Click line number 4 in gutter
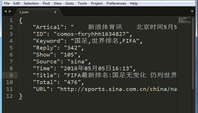The height and width of the screenshot is (113, 198). (11, 41)
